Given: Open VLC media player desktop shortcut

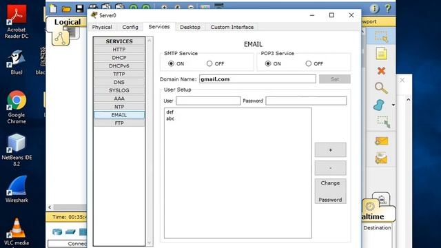Looking at the screenshot, I should pos(17,232).
